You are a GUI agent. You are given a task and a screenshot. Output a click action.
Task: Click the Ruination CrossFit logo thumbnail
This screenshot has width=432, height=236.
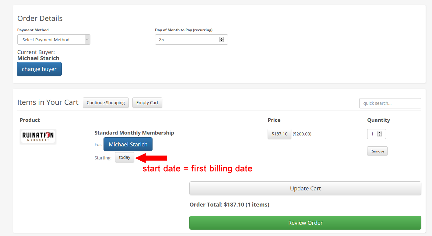pos(38,137)
